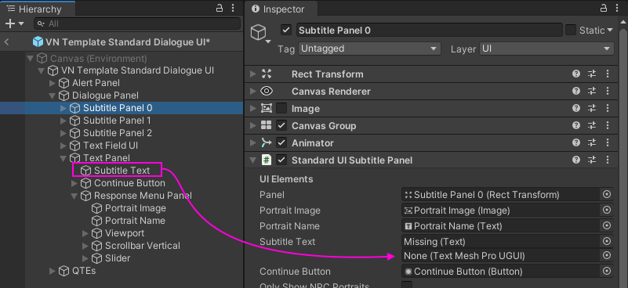Open object picker for Panel field
Screen dimensions: 628x288
coord(607,194)
